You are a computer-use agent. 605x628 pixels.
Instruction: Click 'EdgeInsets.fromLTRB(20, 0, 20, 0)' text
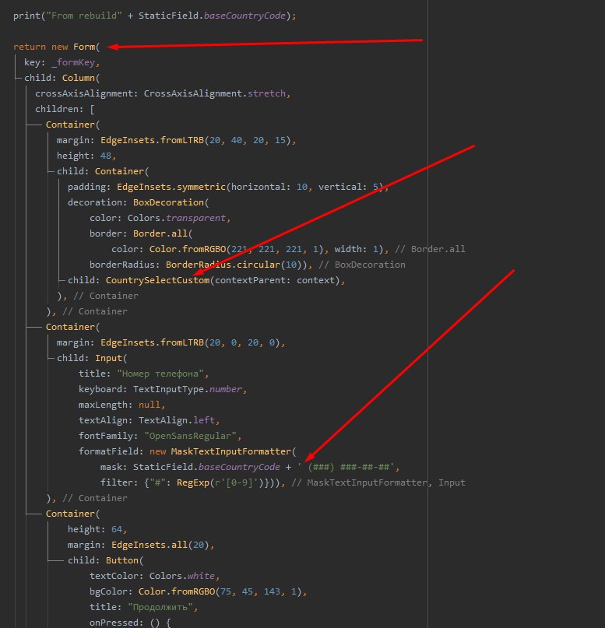coord(190,343)
